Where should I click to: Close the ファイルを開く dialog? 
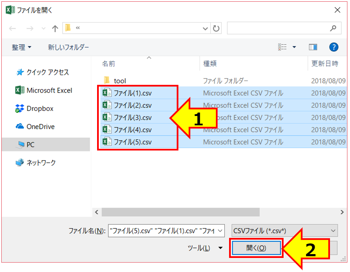pos(337,10)
